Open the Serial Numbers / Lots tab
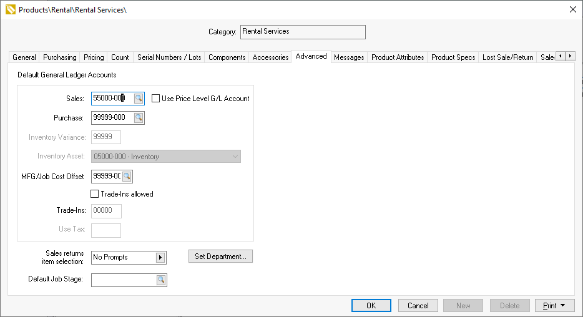Image resolution: width=583 pixels, height=317 pixels. [x=169, y=57]
